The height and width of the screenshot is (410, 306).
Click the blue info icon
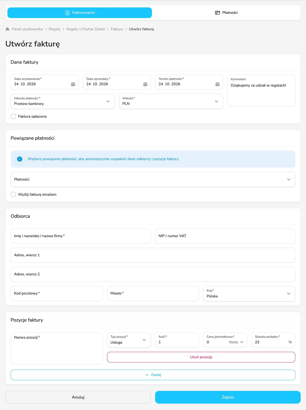(19, 159)
